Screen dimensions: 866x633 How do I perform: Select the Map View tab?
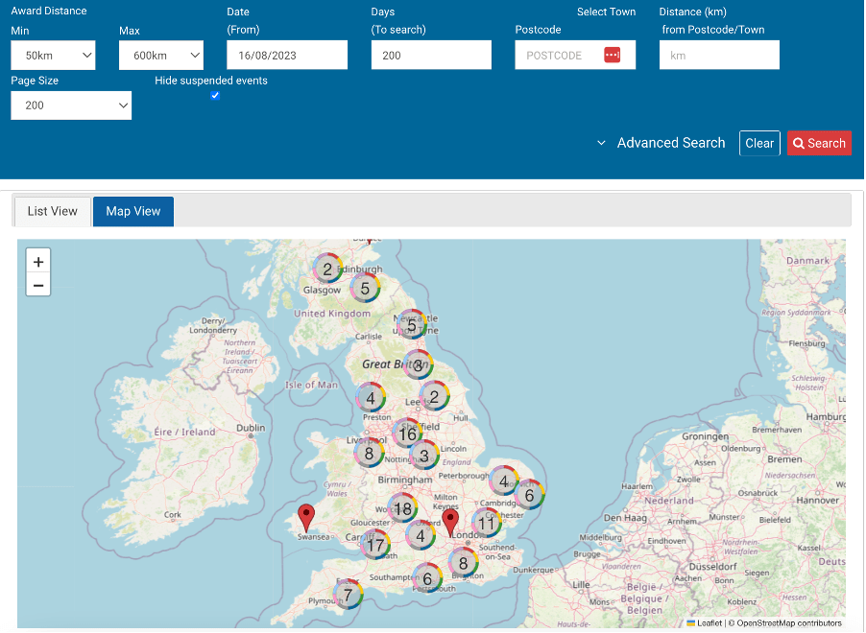(x=133, y=211)
